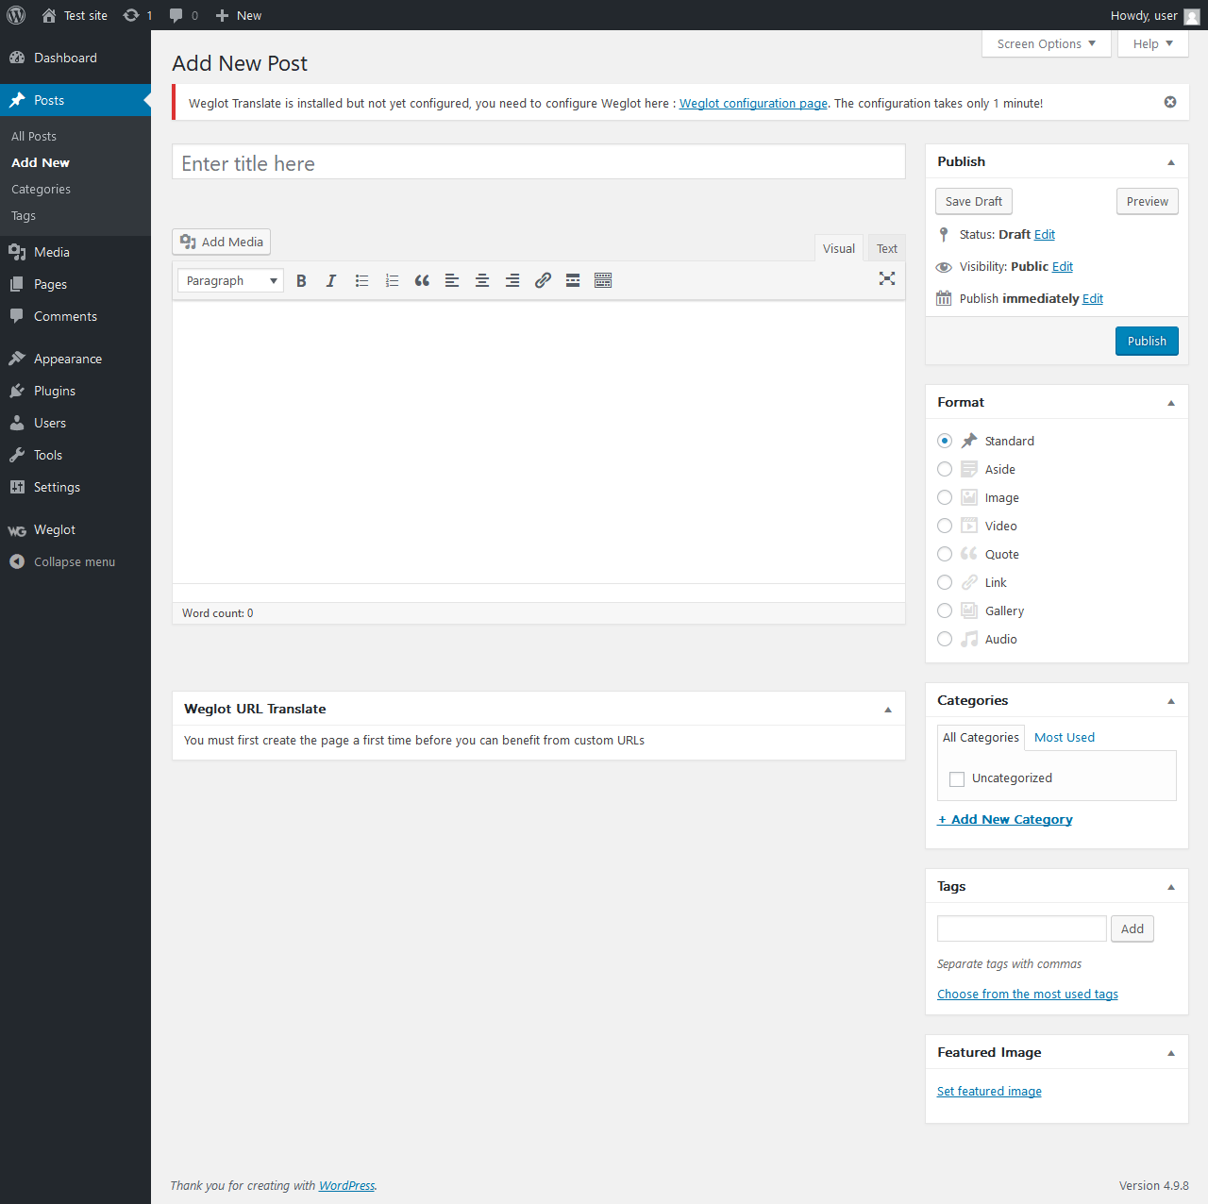Insert or edit a link
Image resolution: width=1208 pixels, height=1204 pixels.
(543, 280)
